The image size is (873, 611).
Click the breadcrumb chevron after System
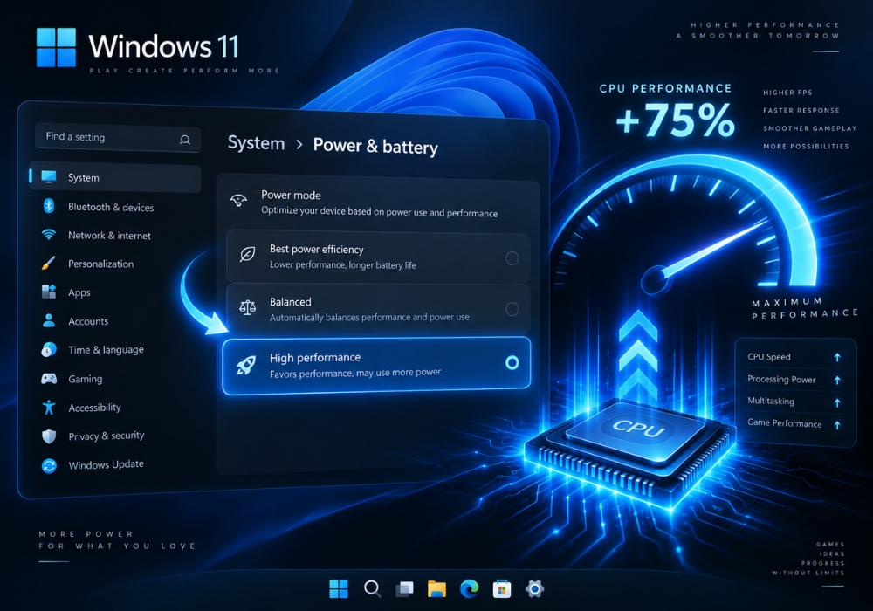pos(299,145)
